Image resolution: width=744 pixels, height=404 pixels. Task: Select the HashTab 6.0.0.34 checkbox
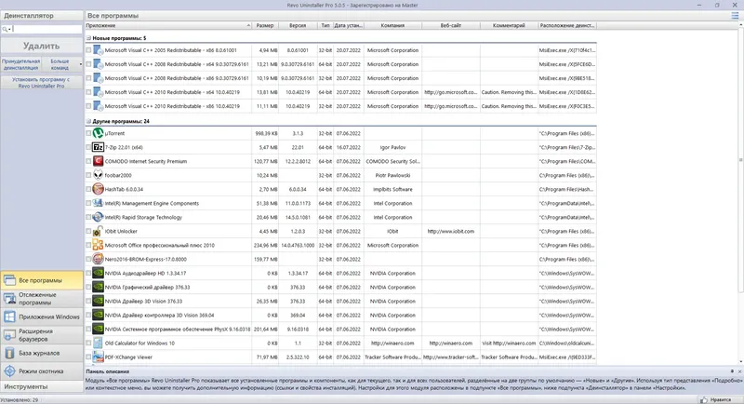[x=88, y=189]
